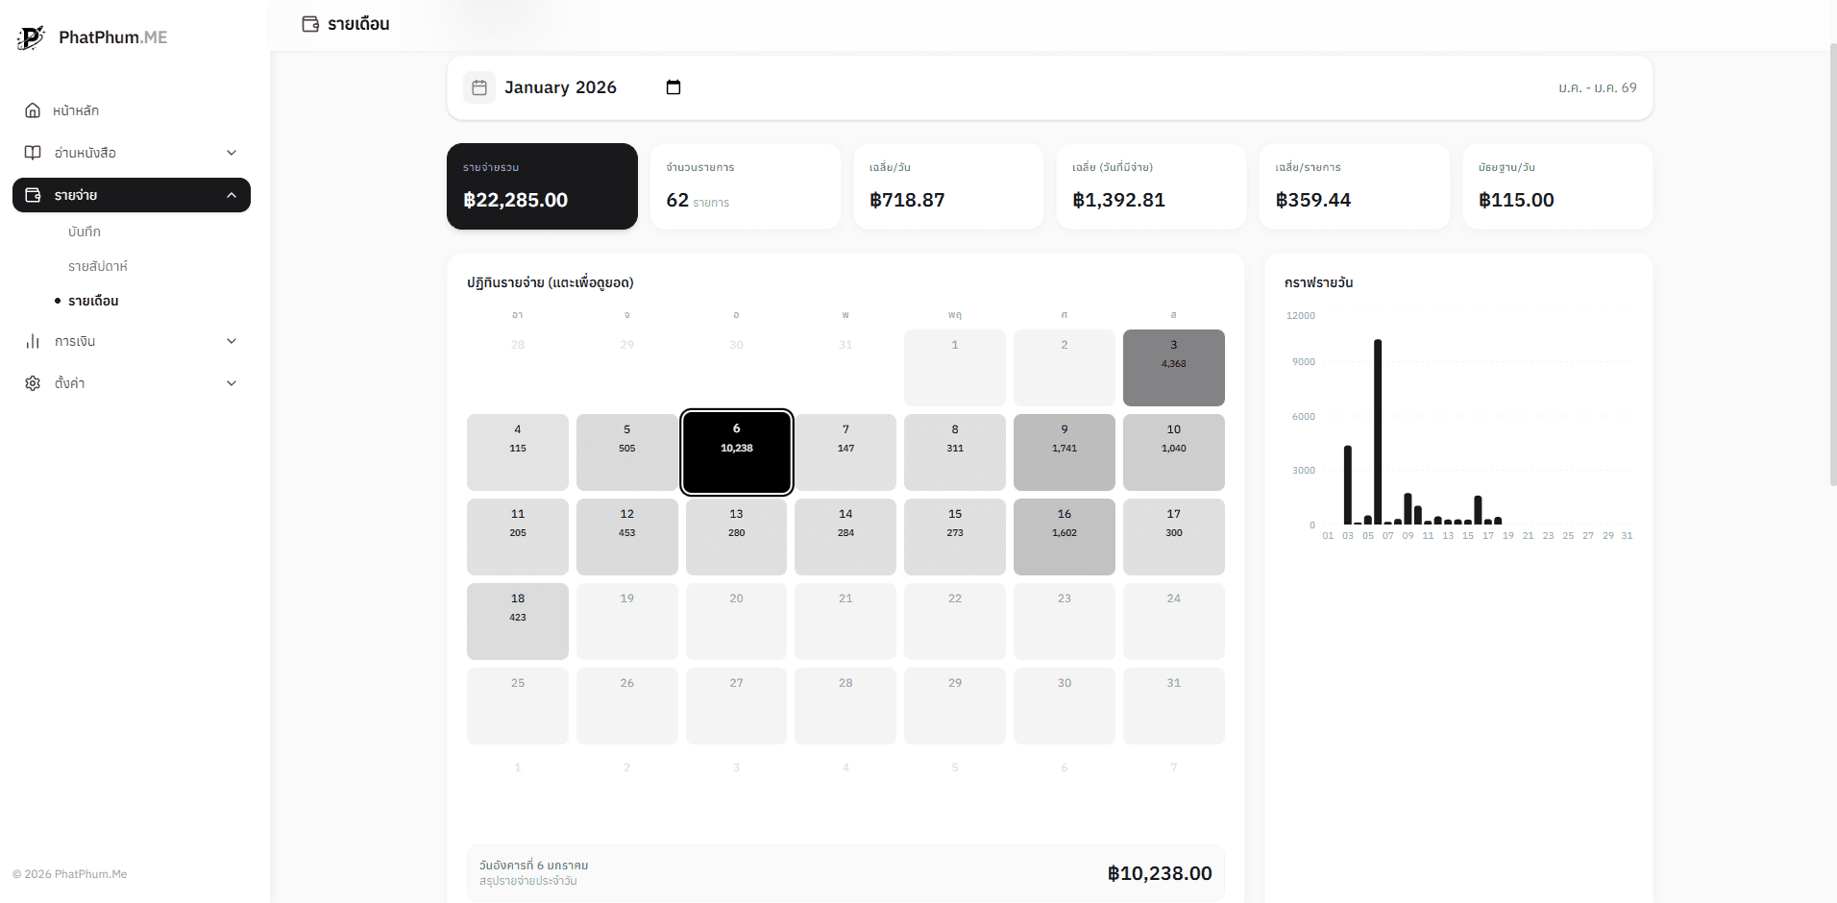Click the home icon in sidebar

coord(33,110)
